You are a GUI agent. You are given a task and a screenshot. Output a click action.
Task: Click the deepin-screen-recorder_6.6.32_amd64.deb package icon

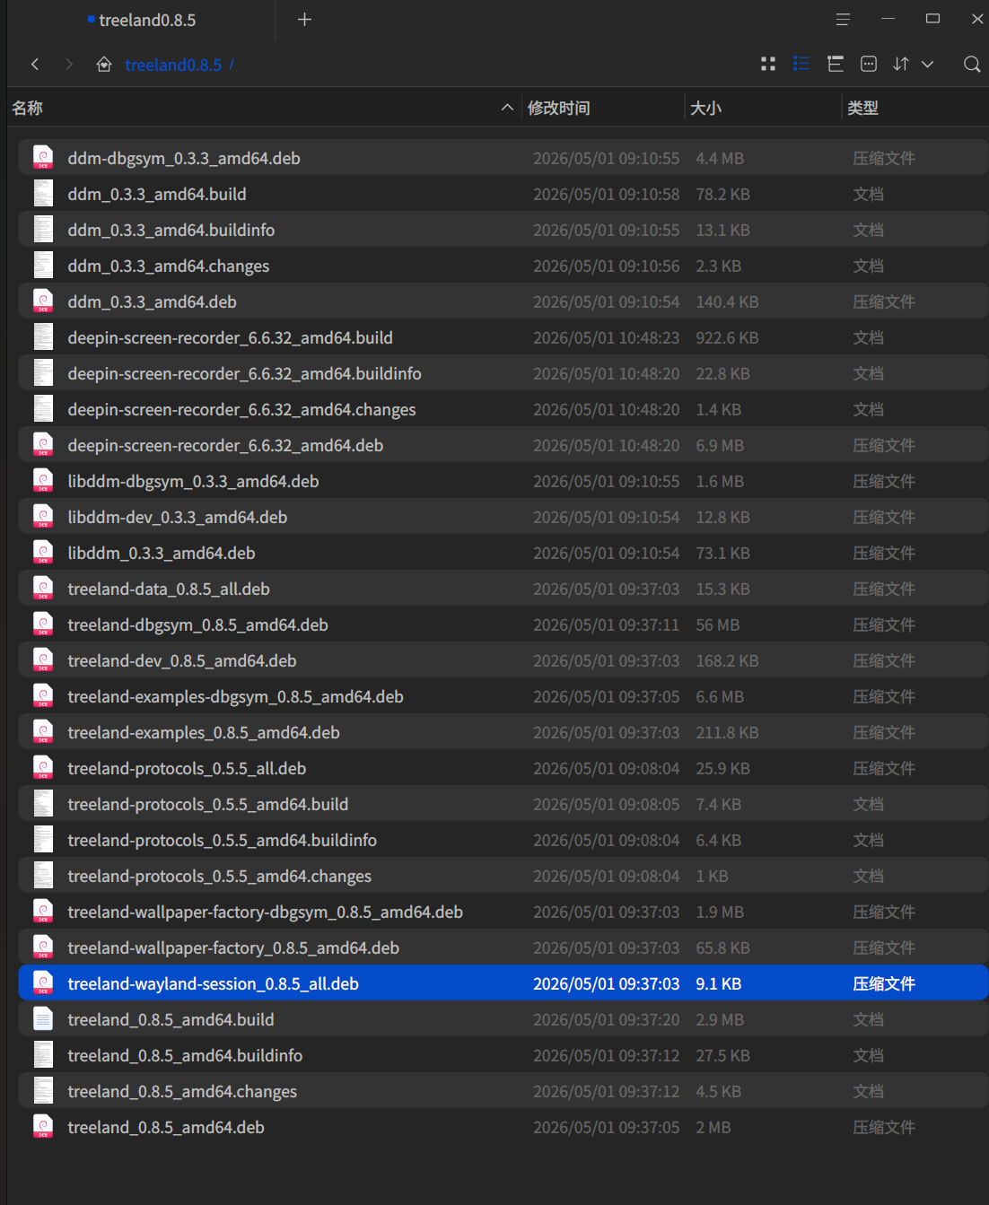(x=43, y=444)
